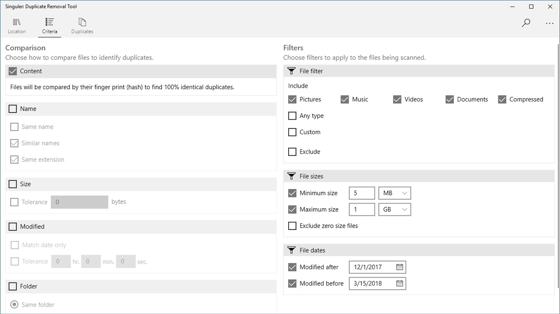Viewport: 560px width, 314px height.
Task: Click the Content section header
Action: pos(141,71)
